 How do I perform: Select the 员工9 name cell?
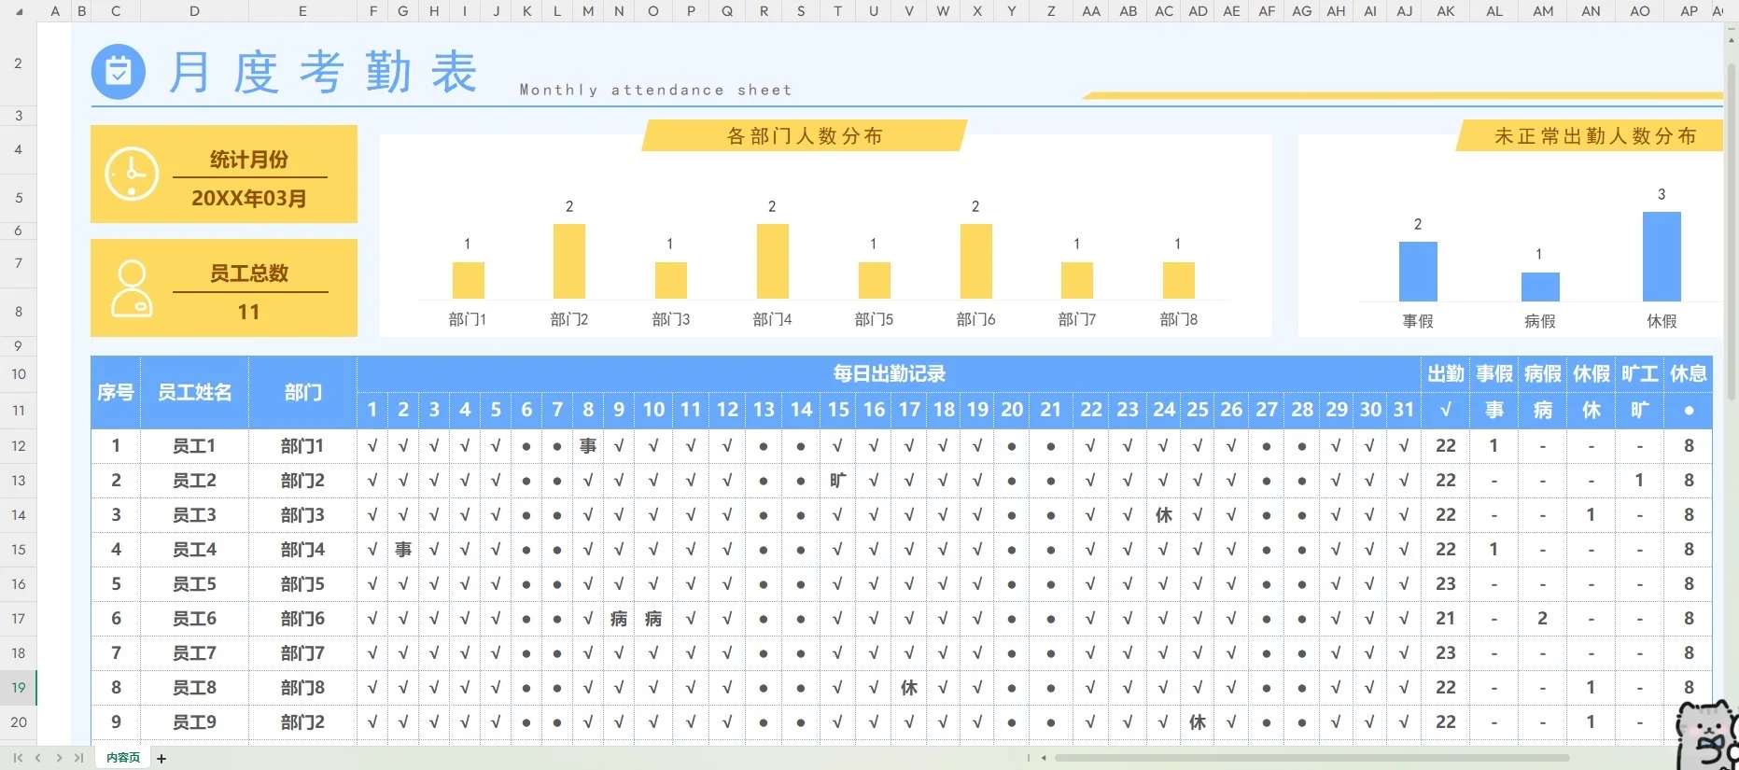coord(194,722)
